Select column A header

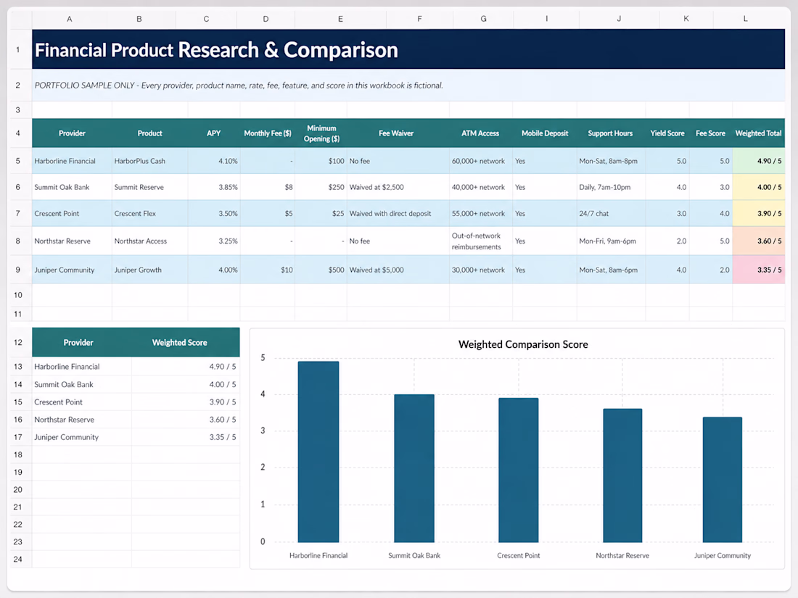pos(70,19)
